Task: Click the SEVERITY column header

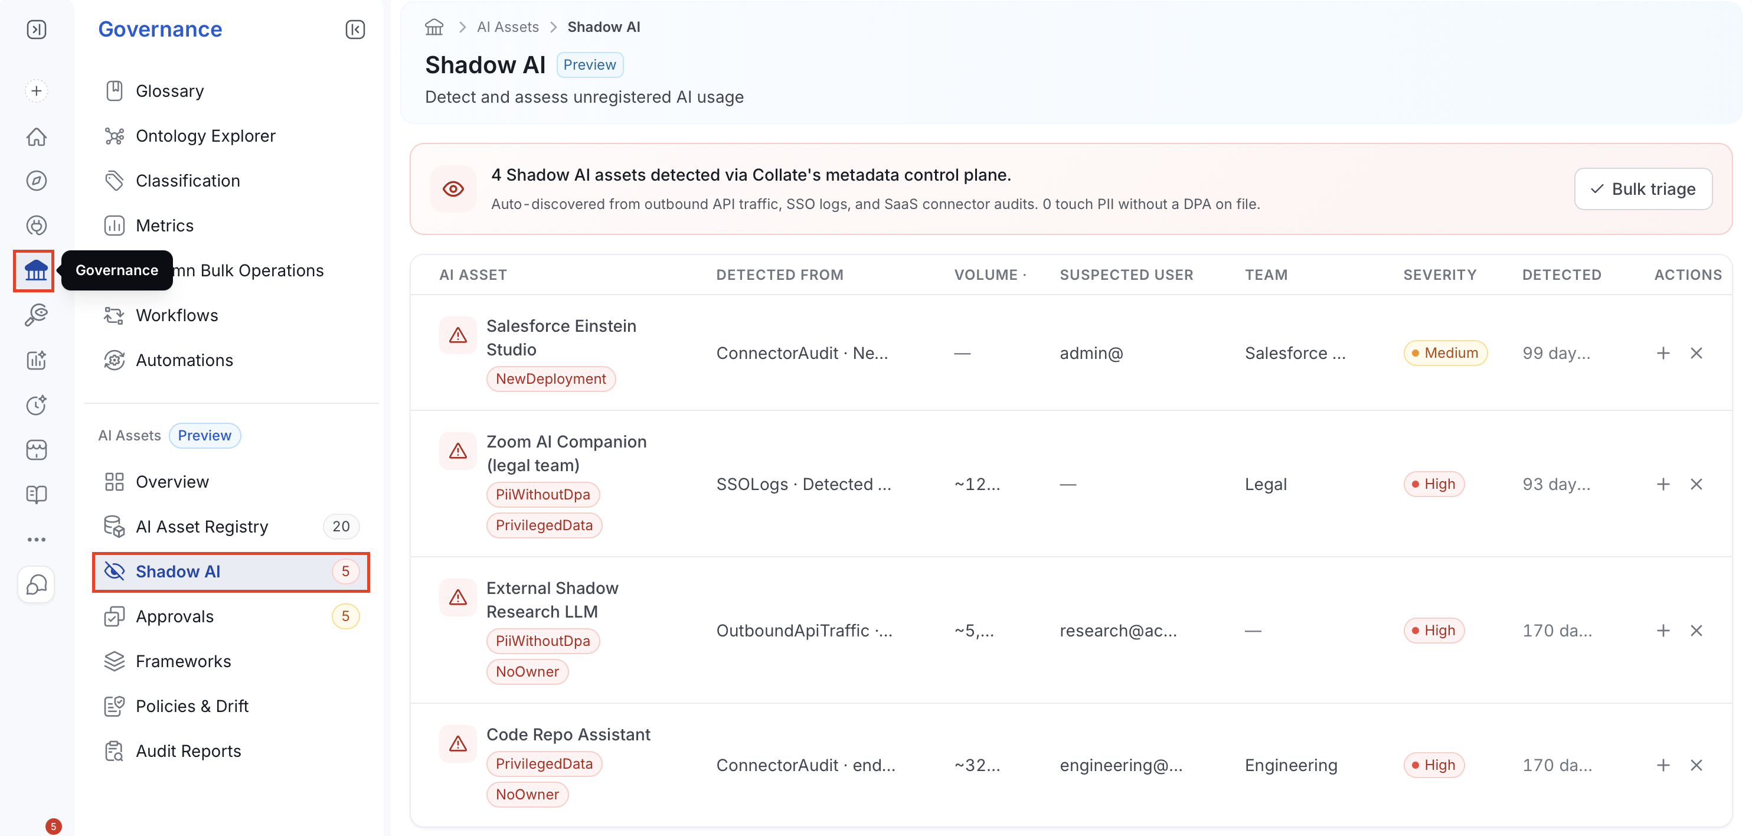Action: tap(1440, 275)
